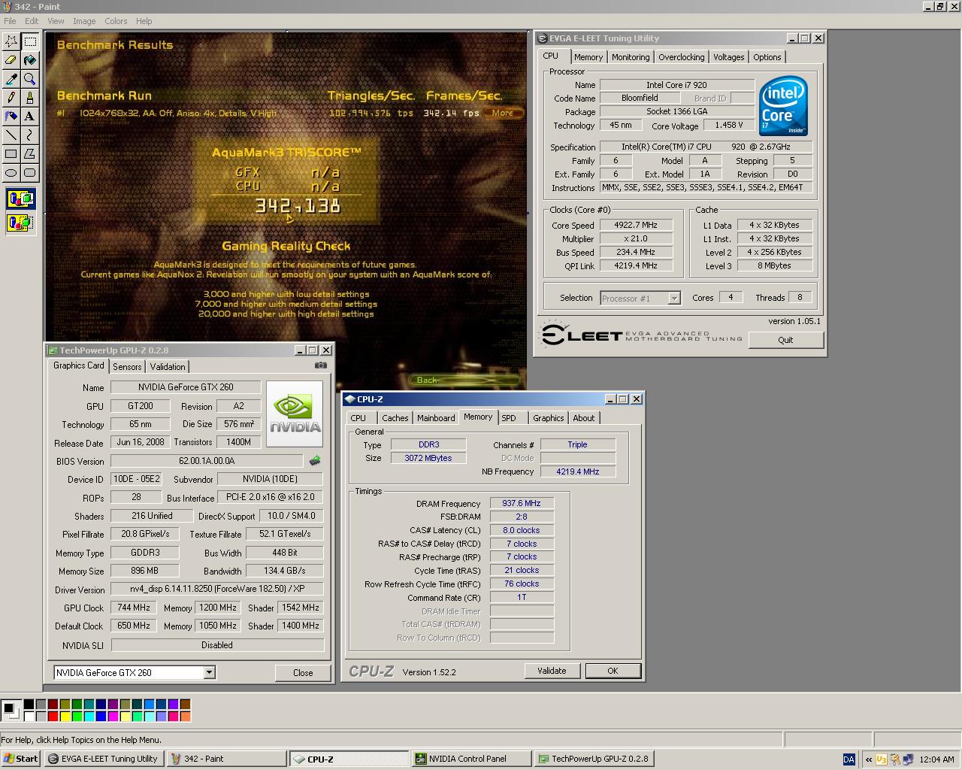Open the GPU selector dropdown in GPU-Z
Screen dimensions: 962x770
tap(209, 673)
